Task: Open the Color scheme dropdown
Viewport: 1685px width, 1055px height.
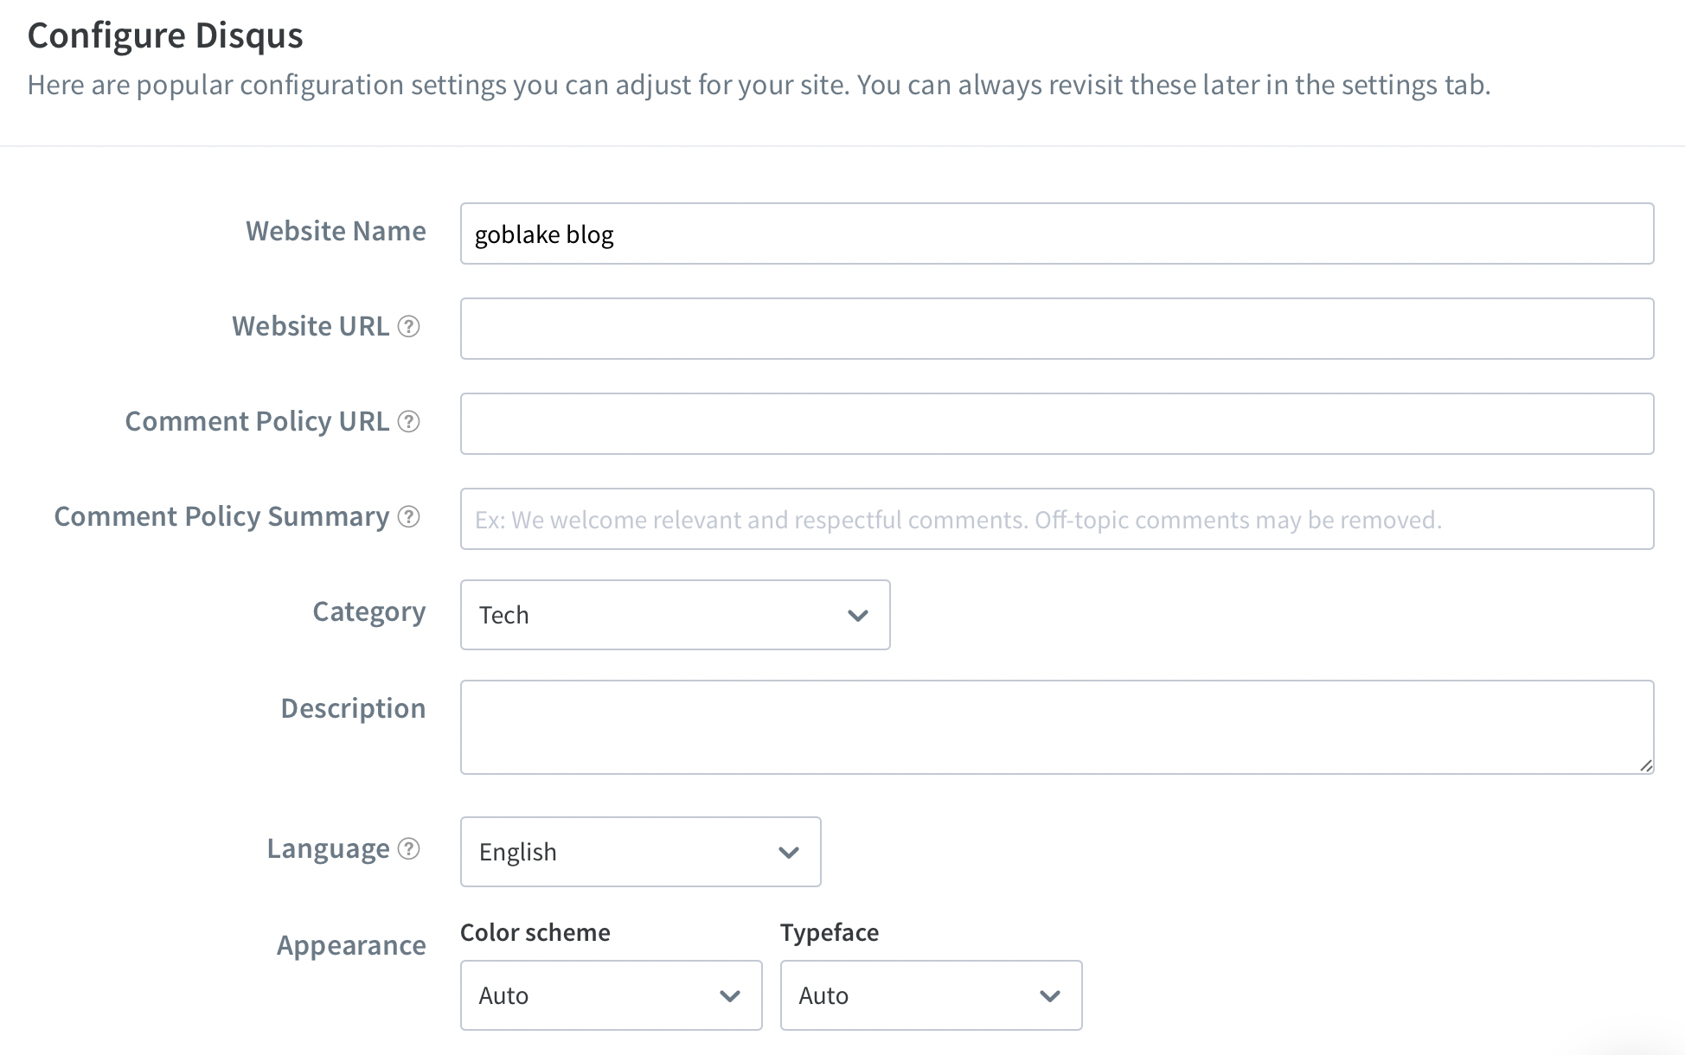Action: [x=611, y=995]
